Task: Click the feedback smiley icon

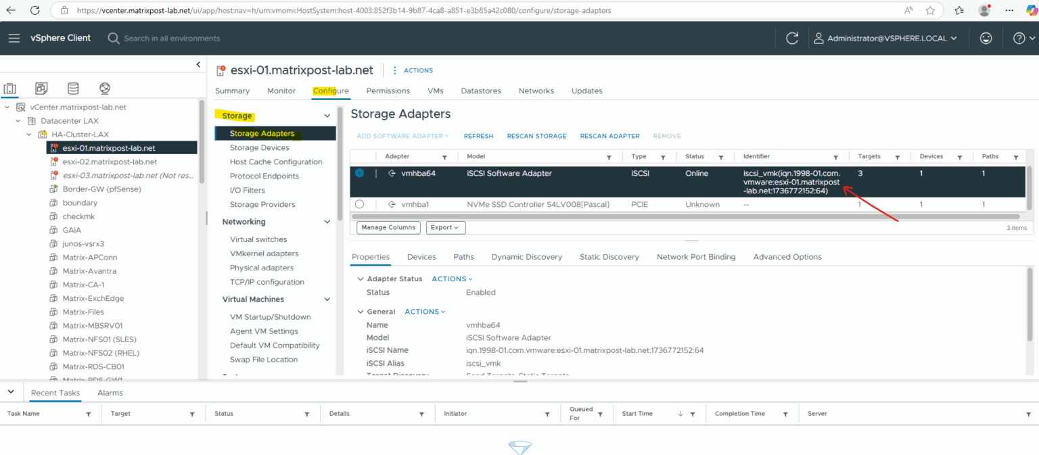Action: 986,38
